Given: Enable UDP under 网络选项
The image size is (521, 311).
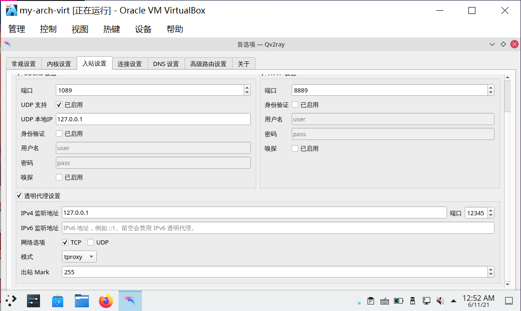Looking at the screenshot, I should [91, 242].
